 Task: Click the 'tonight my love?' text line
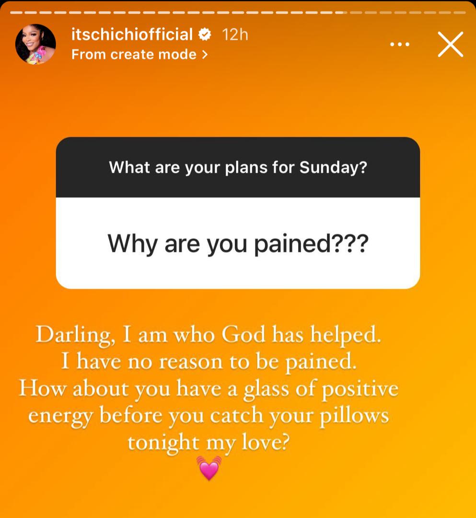209,443
